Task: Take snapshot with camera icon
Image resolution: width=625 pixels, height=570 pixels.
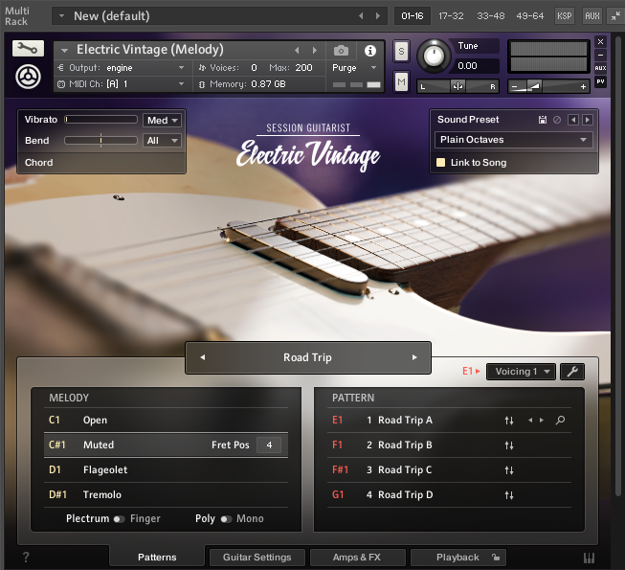Action: [x=341, y=51]
